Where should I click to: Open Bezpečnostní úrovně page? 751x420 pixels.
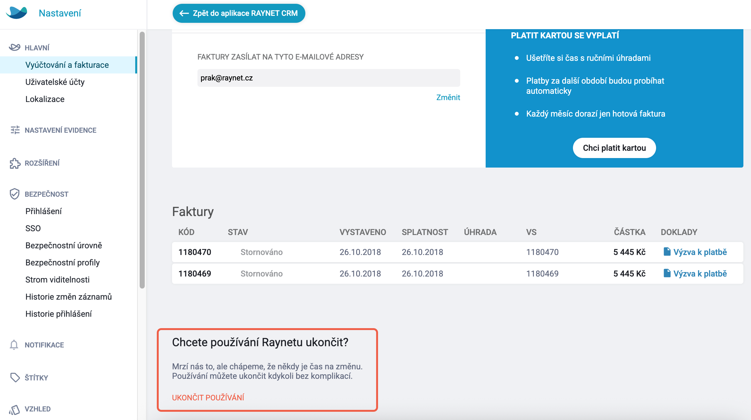click(64, 245)
